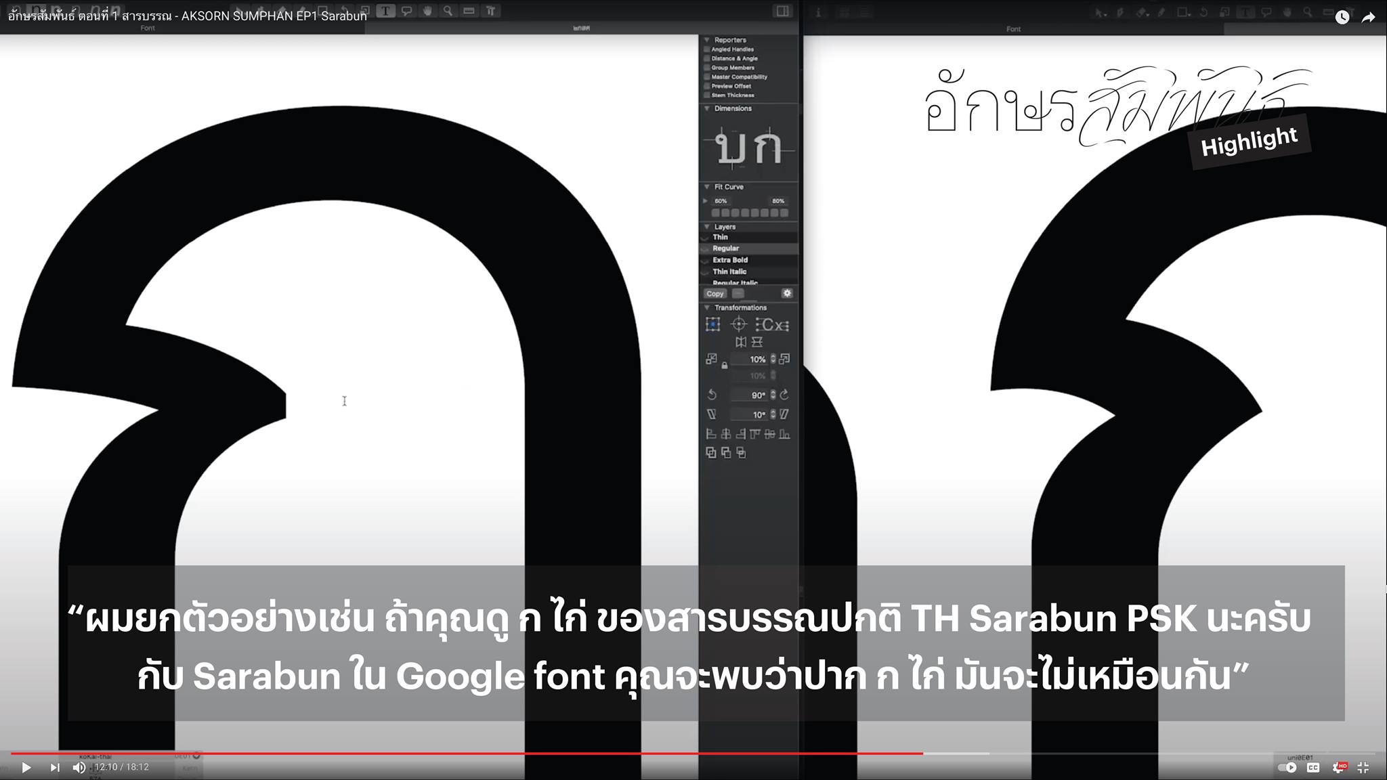
Task: Click rotate clockwise icon
Action: pos(784,395)
